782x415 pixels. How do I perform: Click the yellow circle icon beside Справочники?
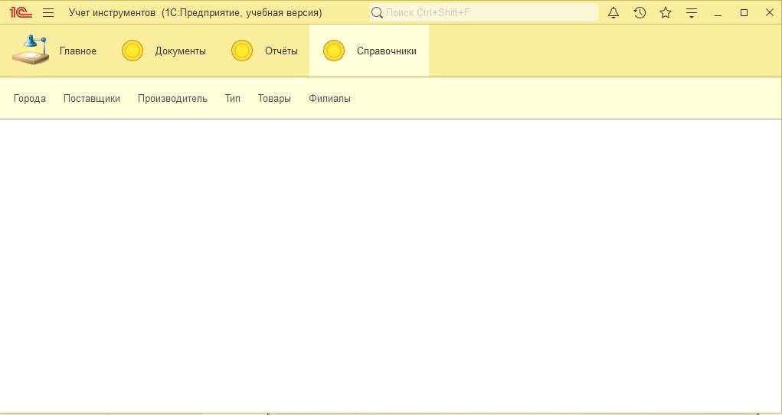[334, 51]
